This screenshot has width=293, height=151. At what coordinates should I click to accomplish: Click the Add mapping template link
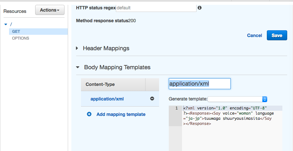pyautogui.click(x=121, y=114)
